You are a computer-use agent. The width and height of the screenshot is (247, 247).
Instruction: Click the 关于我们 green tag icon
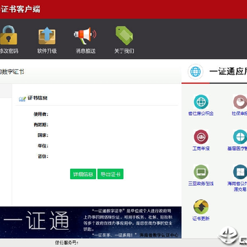pyautogui.click(x=124, y=36)
